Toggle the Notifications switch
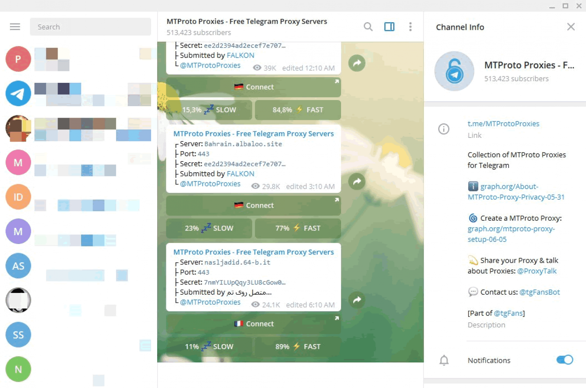The image size is (586, 388). point(565,360)
